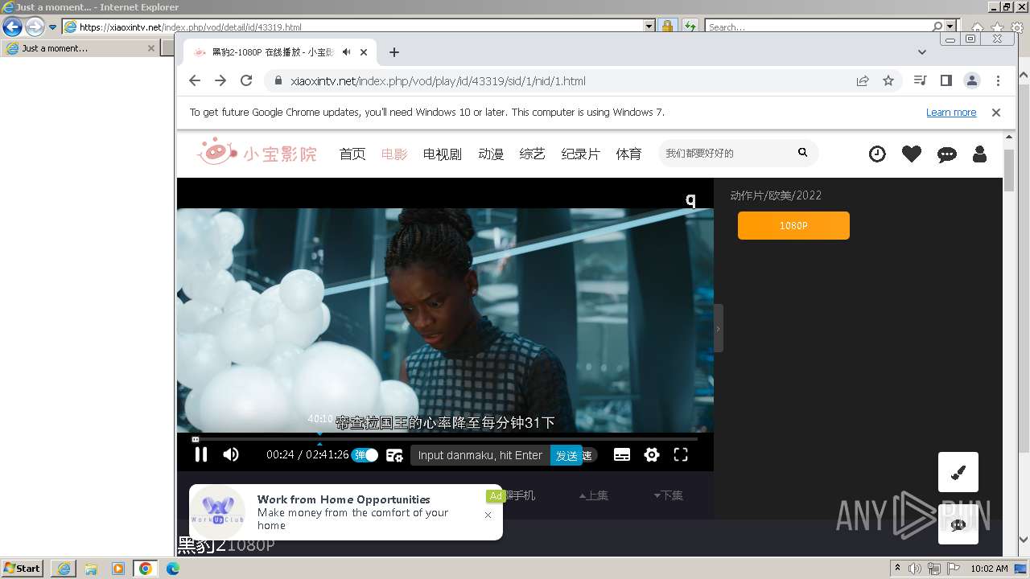
Task: Collapse the playlist side panel
Action: coord(719,328)
